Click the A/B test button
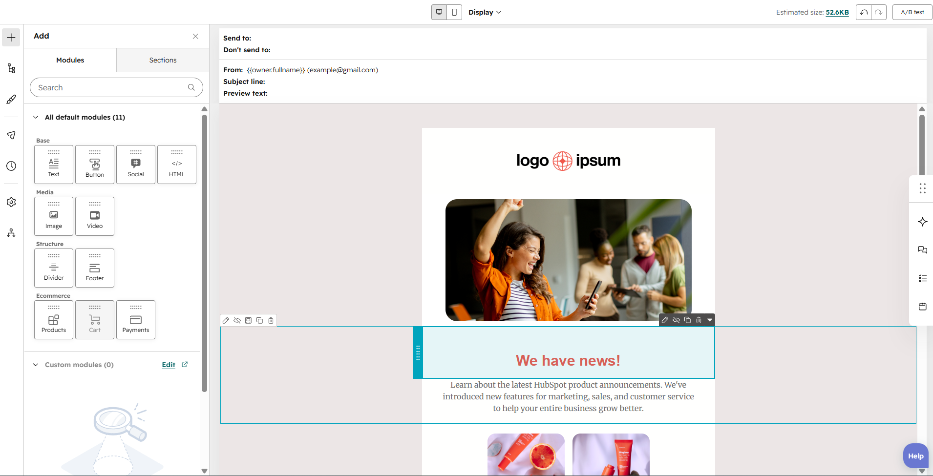This screenshot has width=933, height=476. pyautogui.click(x=912, y=12)
